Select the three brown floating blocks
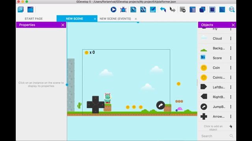Screen dimensions: 252x141 pyautogui.click(x=179, y=101)
